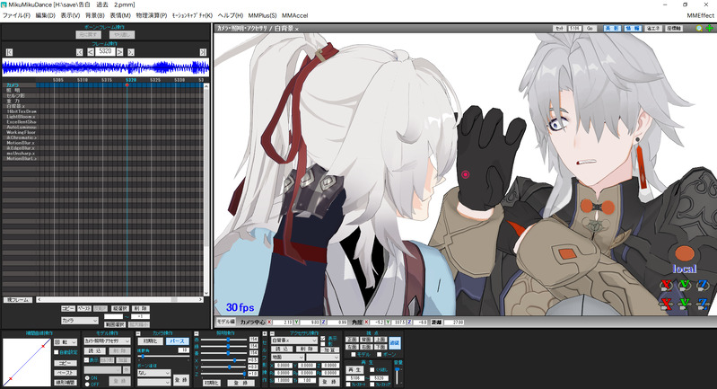The width and height of the screenshot is (717, 389).
Task: Open the 編集(D) menu
Action: click(45, 15)
